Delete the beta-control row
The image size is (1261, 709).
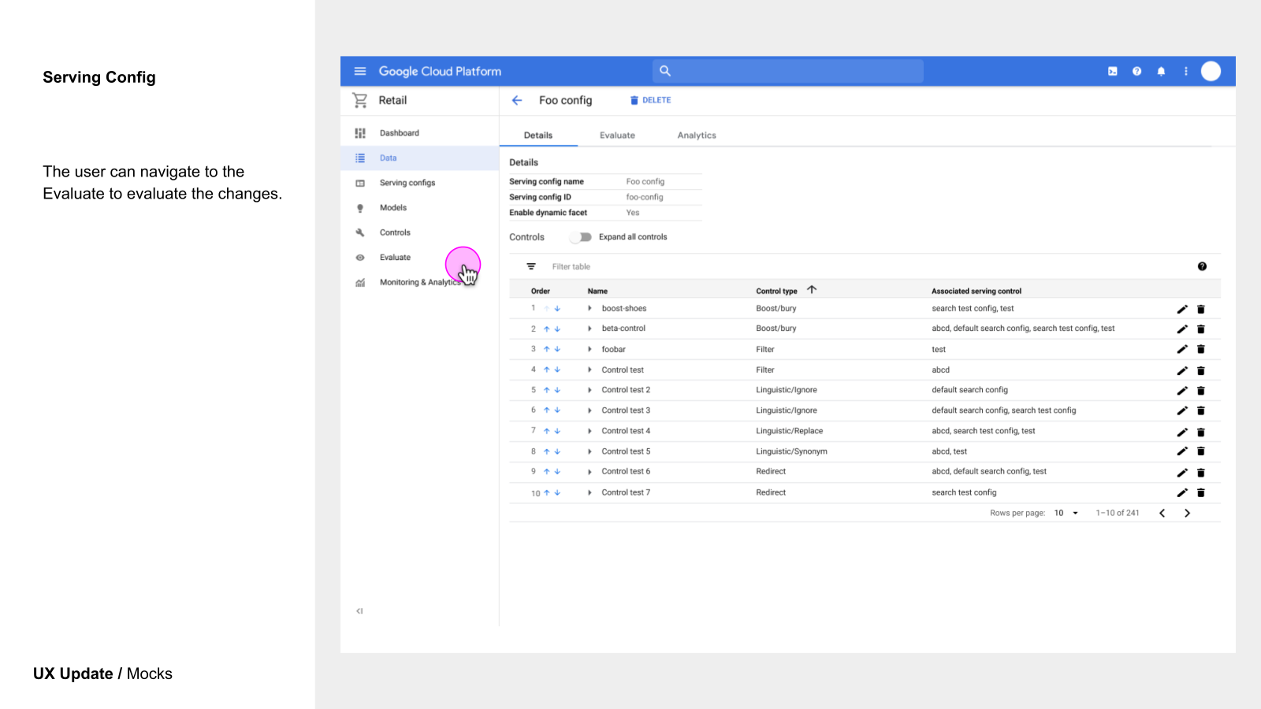pyautogui.click(x=1201, y=329)
